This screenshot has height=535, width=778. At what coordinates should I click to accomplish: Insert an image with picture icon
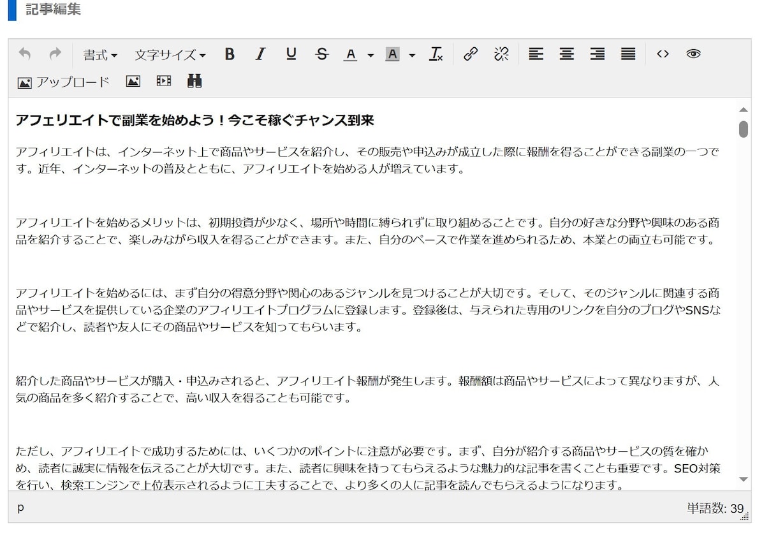pos(133,81)
